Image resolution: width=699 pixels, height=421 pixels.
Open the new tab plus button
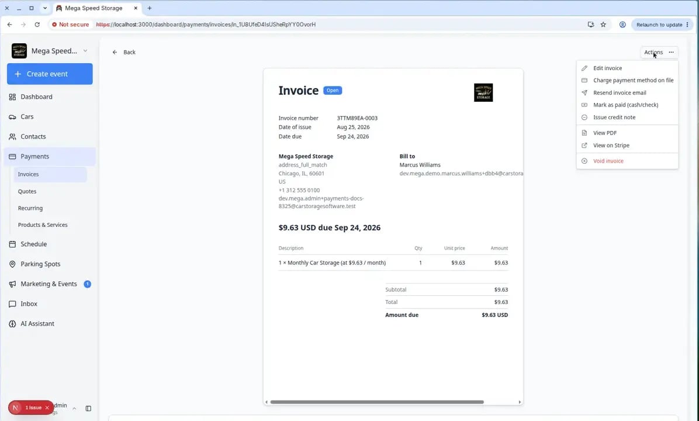(x=150, y=8)
